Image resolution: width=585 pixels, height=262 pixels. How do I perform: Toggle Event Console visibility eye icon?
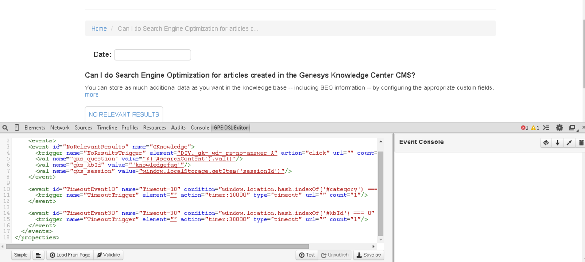pyautogui.click(x=546, y=142)
